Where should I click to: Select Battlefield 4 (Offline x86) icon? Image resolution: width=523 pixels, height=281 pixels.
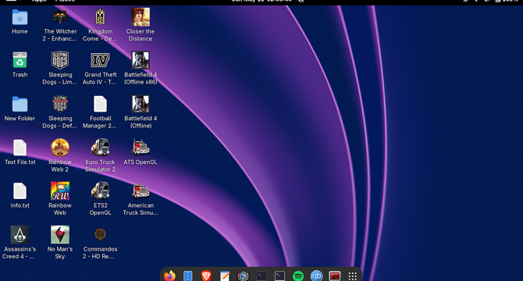[x=141, y=60]
